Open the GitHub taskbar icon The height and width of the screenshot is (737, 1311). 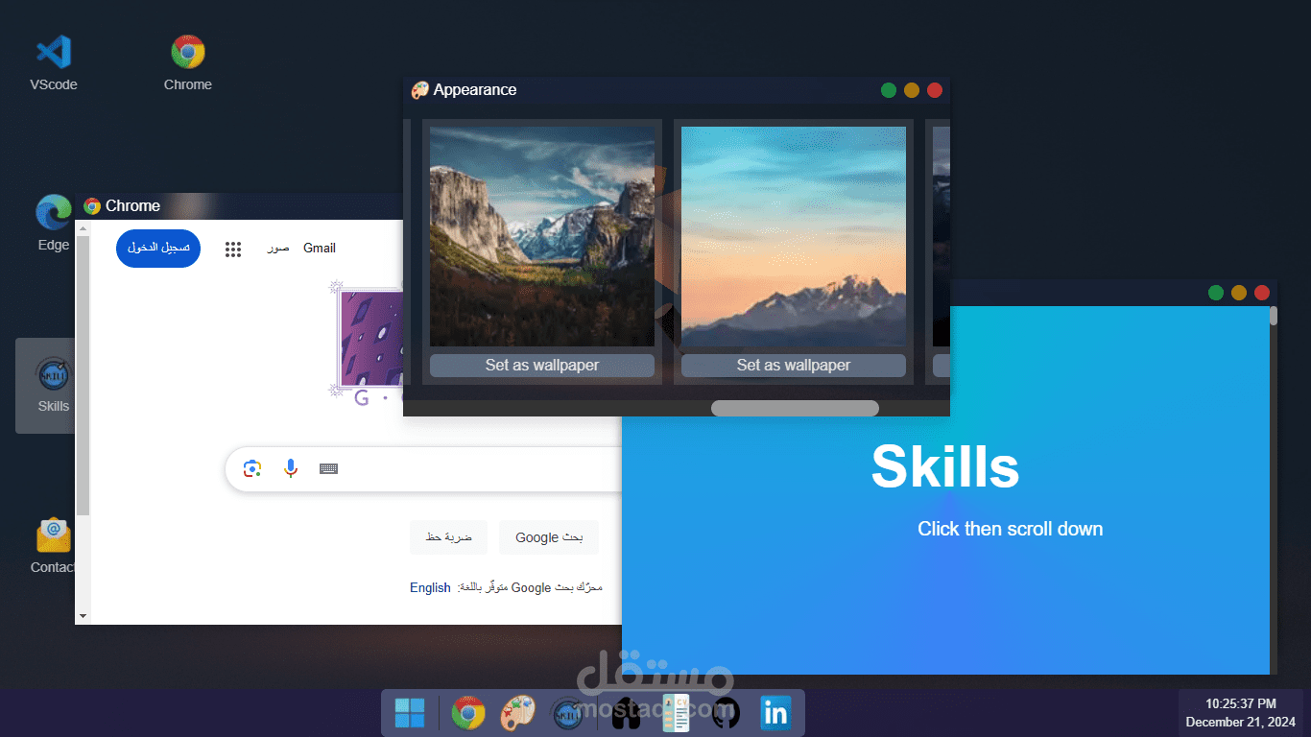pyautogui.click(x=727, y=712)
